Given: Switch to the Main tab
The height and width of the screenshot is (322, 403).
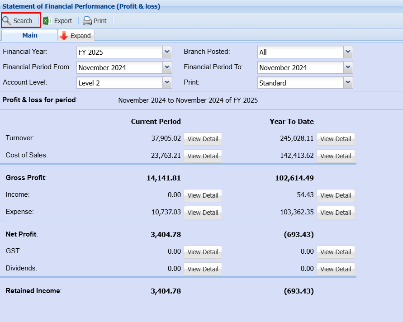Looking at the screenshot, I should (30, 35).
